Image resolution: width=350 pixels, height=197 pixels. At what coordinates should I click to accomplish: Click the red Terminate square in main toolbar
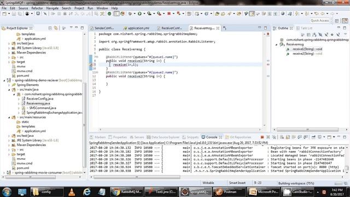point(169,14)
